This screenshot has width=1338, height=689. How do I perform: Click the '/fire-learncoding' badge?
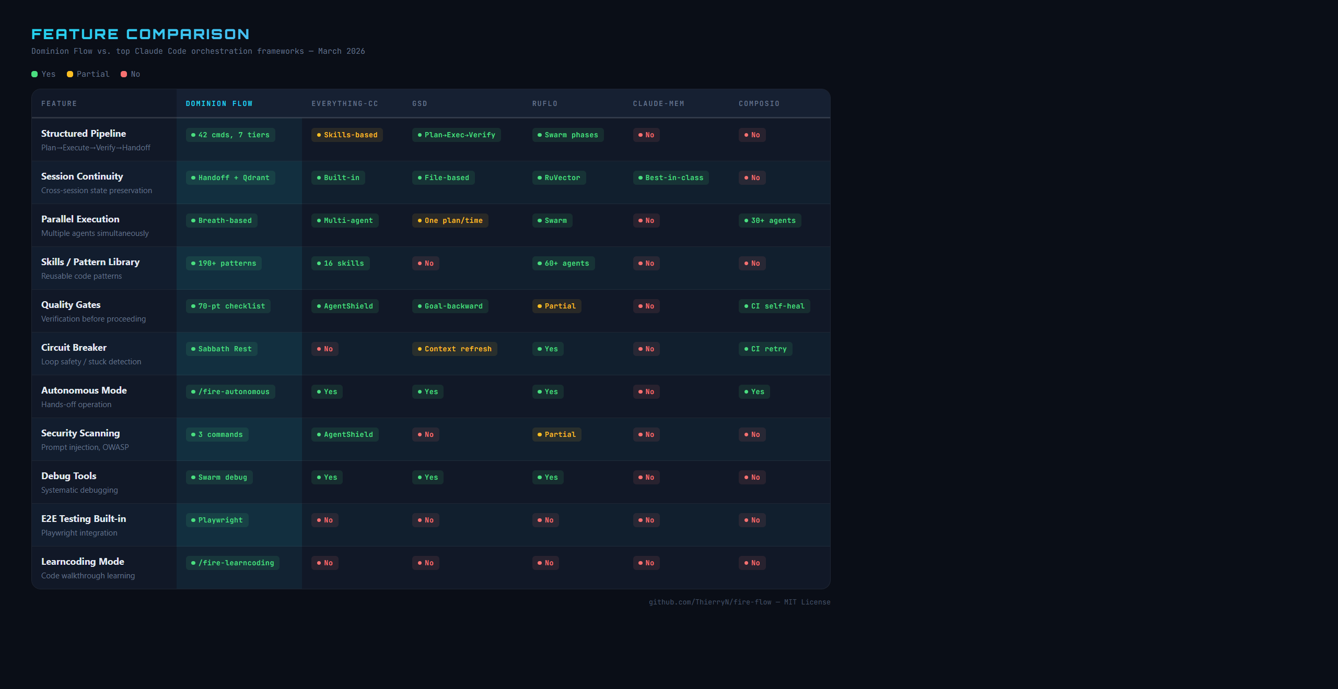232,563
